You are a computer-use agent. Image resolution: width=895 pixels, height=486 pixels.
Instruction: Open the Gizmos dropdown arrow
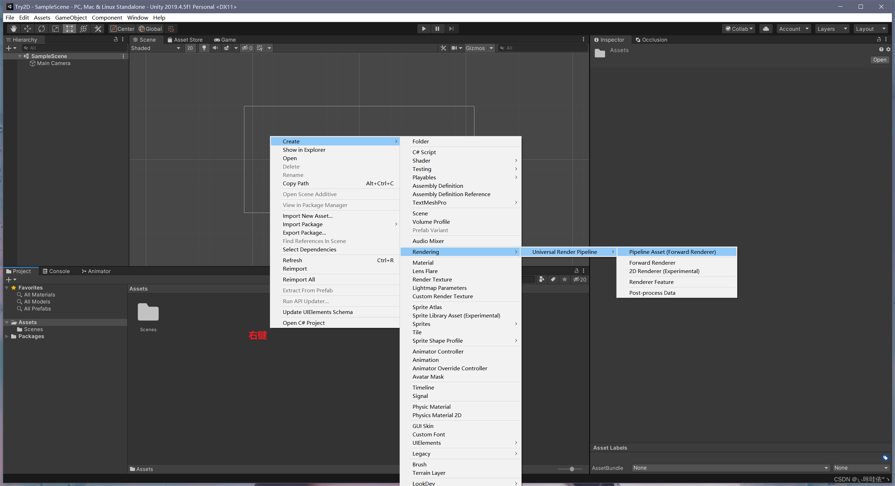(491, 48)
